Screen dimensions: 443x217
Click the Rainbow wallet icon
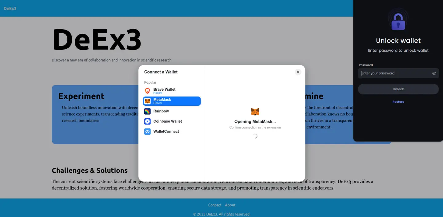tap(147, 111)
